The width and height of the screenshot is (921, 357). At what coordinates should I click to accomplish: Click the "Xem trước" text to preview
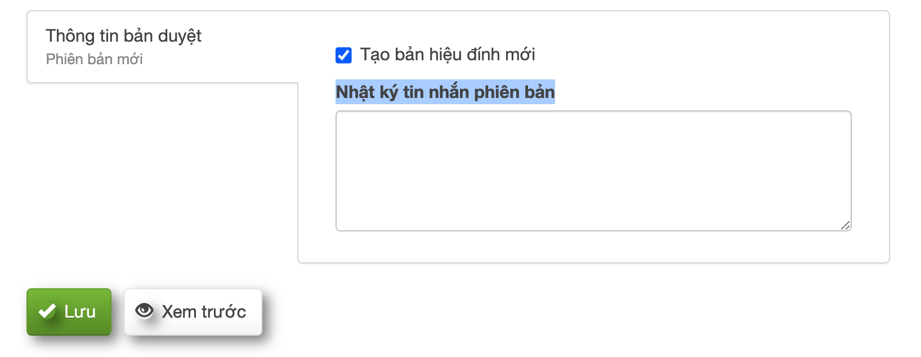[204, 312]
